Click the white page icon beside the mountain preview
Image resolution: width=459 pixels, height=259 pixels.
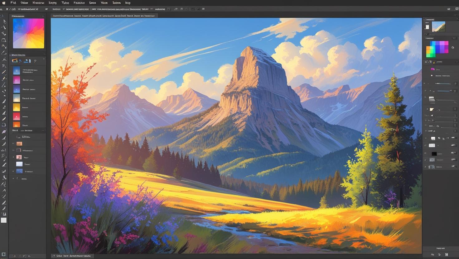pyautogui.click(x=427, y=27)
